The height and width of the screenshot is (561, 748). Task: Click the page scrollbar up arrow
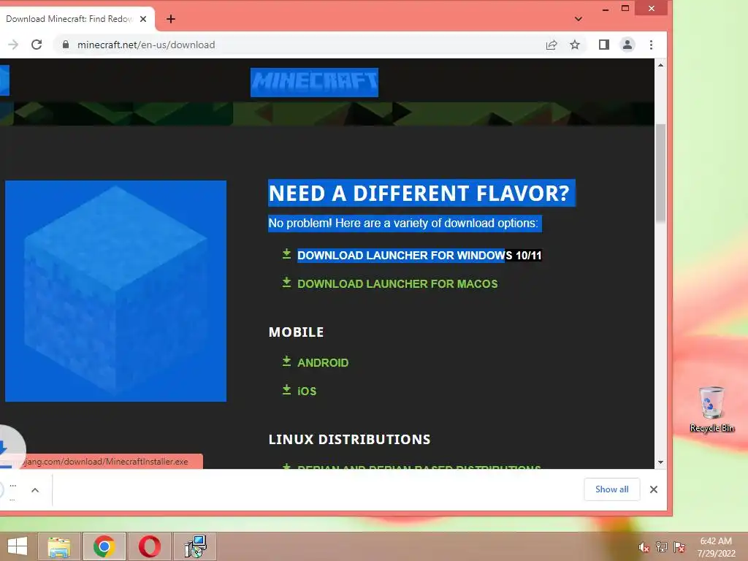[660, 65]
